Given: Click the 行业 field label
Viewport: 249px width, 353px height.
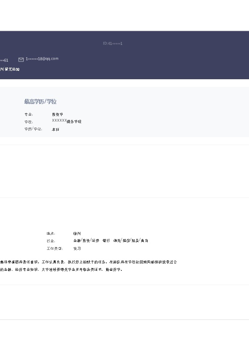Looking at the screenshot, I should tap(51, 241).
